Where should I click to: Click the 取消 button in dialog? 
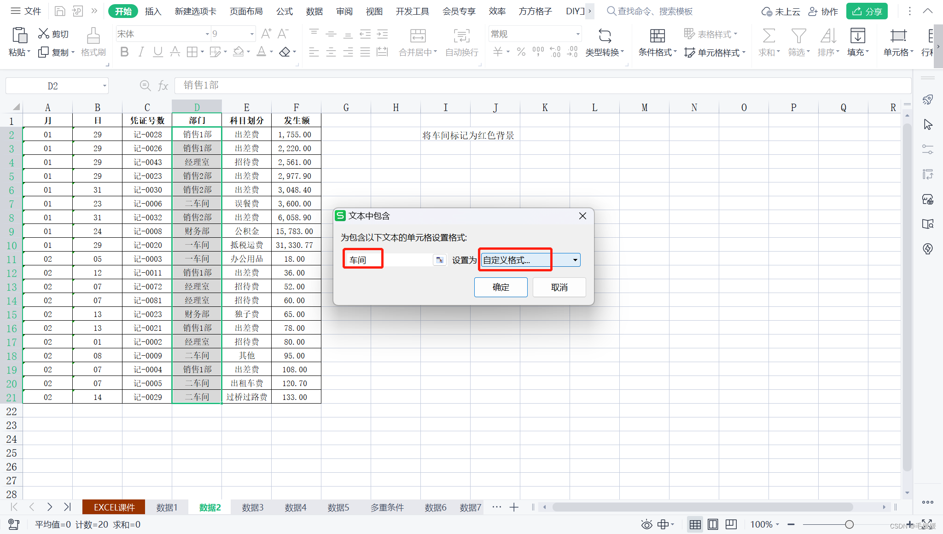click(559, 287)
